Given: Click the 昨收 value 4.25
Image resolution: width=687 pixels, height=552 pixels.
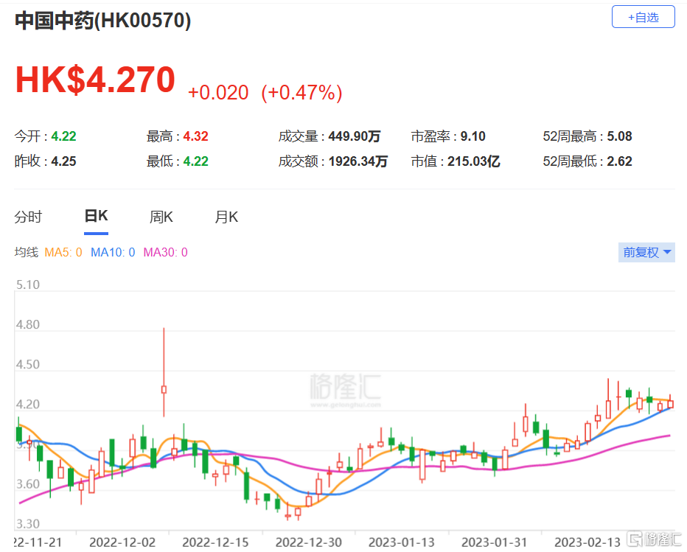Looking at the screenshot, I should (63, 161).
